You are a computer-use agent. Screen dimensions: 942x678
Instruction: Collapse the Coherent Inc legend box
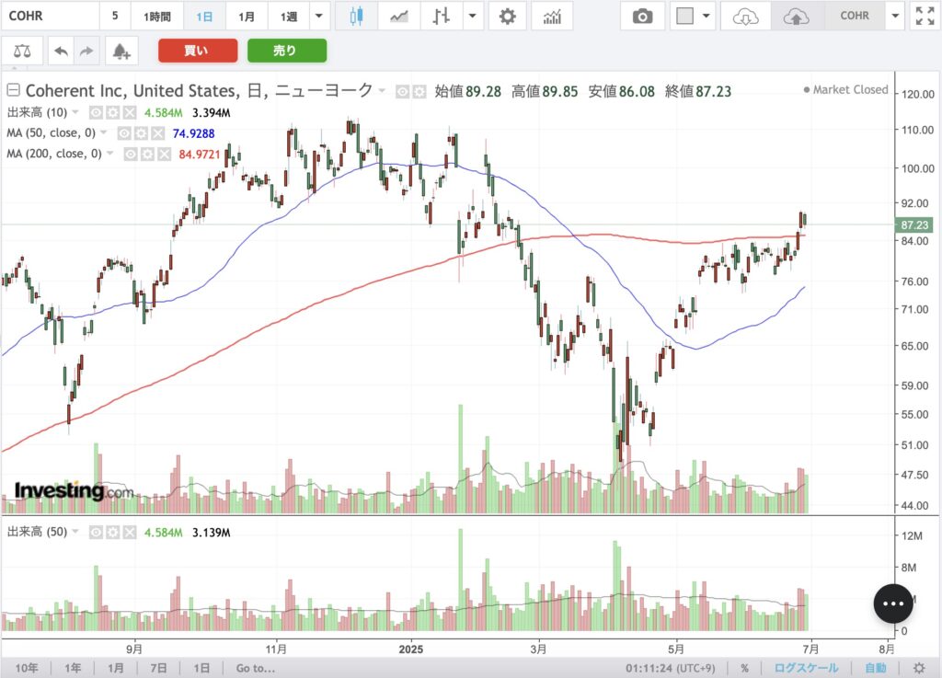click(x=13, y=90)
